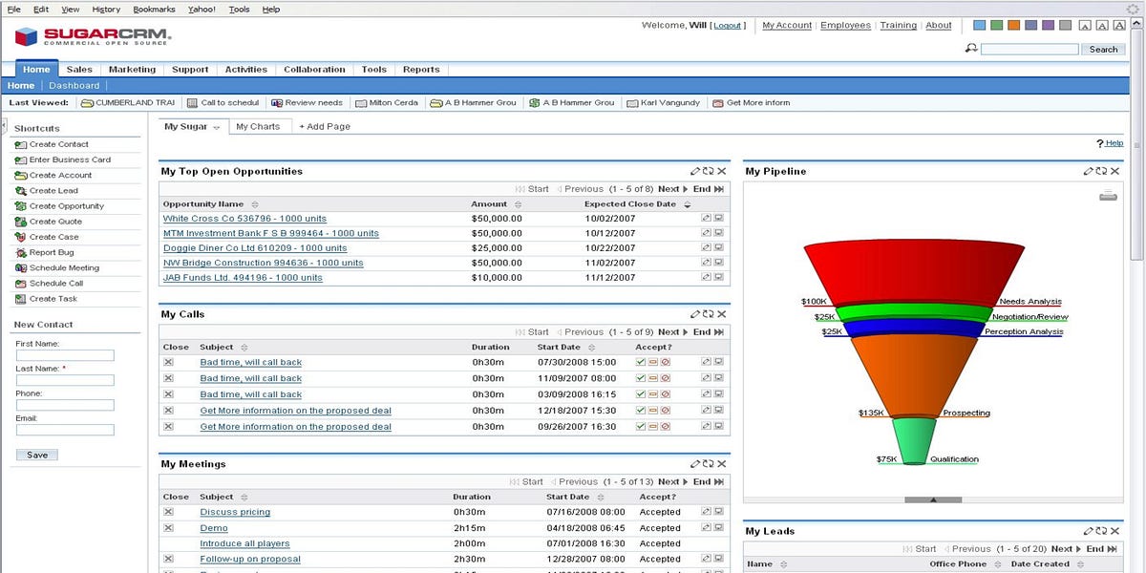
Task: Click the Save button under New Contact
Action: coord(36,455)
